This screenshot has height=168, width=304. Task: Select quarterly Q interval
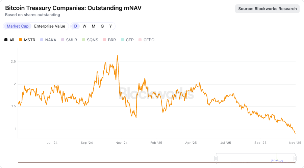102,26
